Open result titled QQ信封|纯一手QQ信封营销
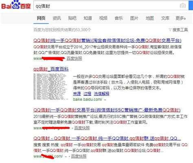 pyautogui.click(x=107, y=41)
